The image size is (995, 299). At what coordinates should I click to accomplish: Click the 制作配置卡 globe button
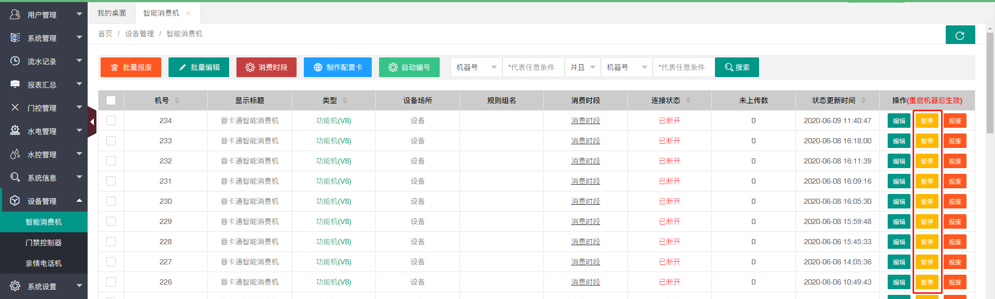(x=338, y=67)
